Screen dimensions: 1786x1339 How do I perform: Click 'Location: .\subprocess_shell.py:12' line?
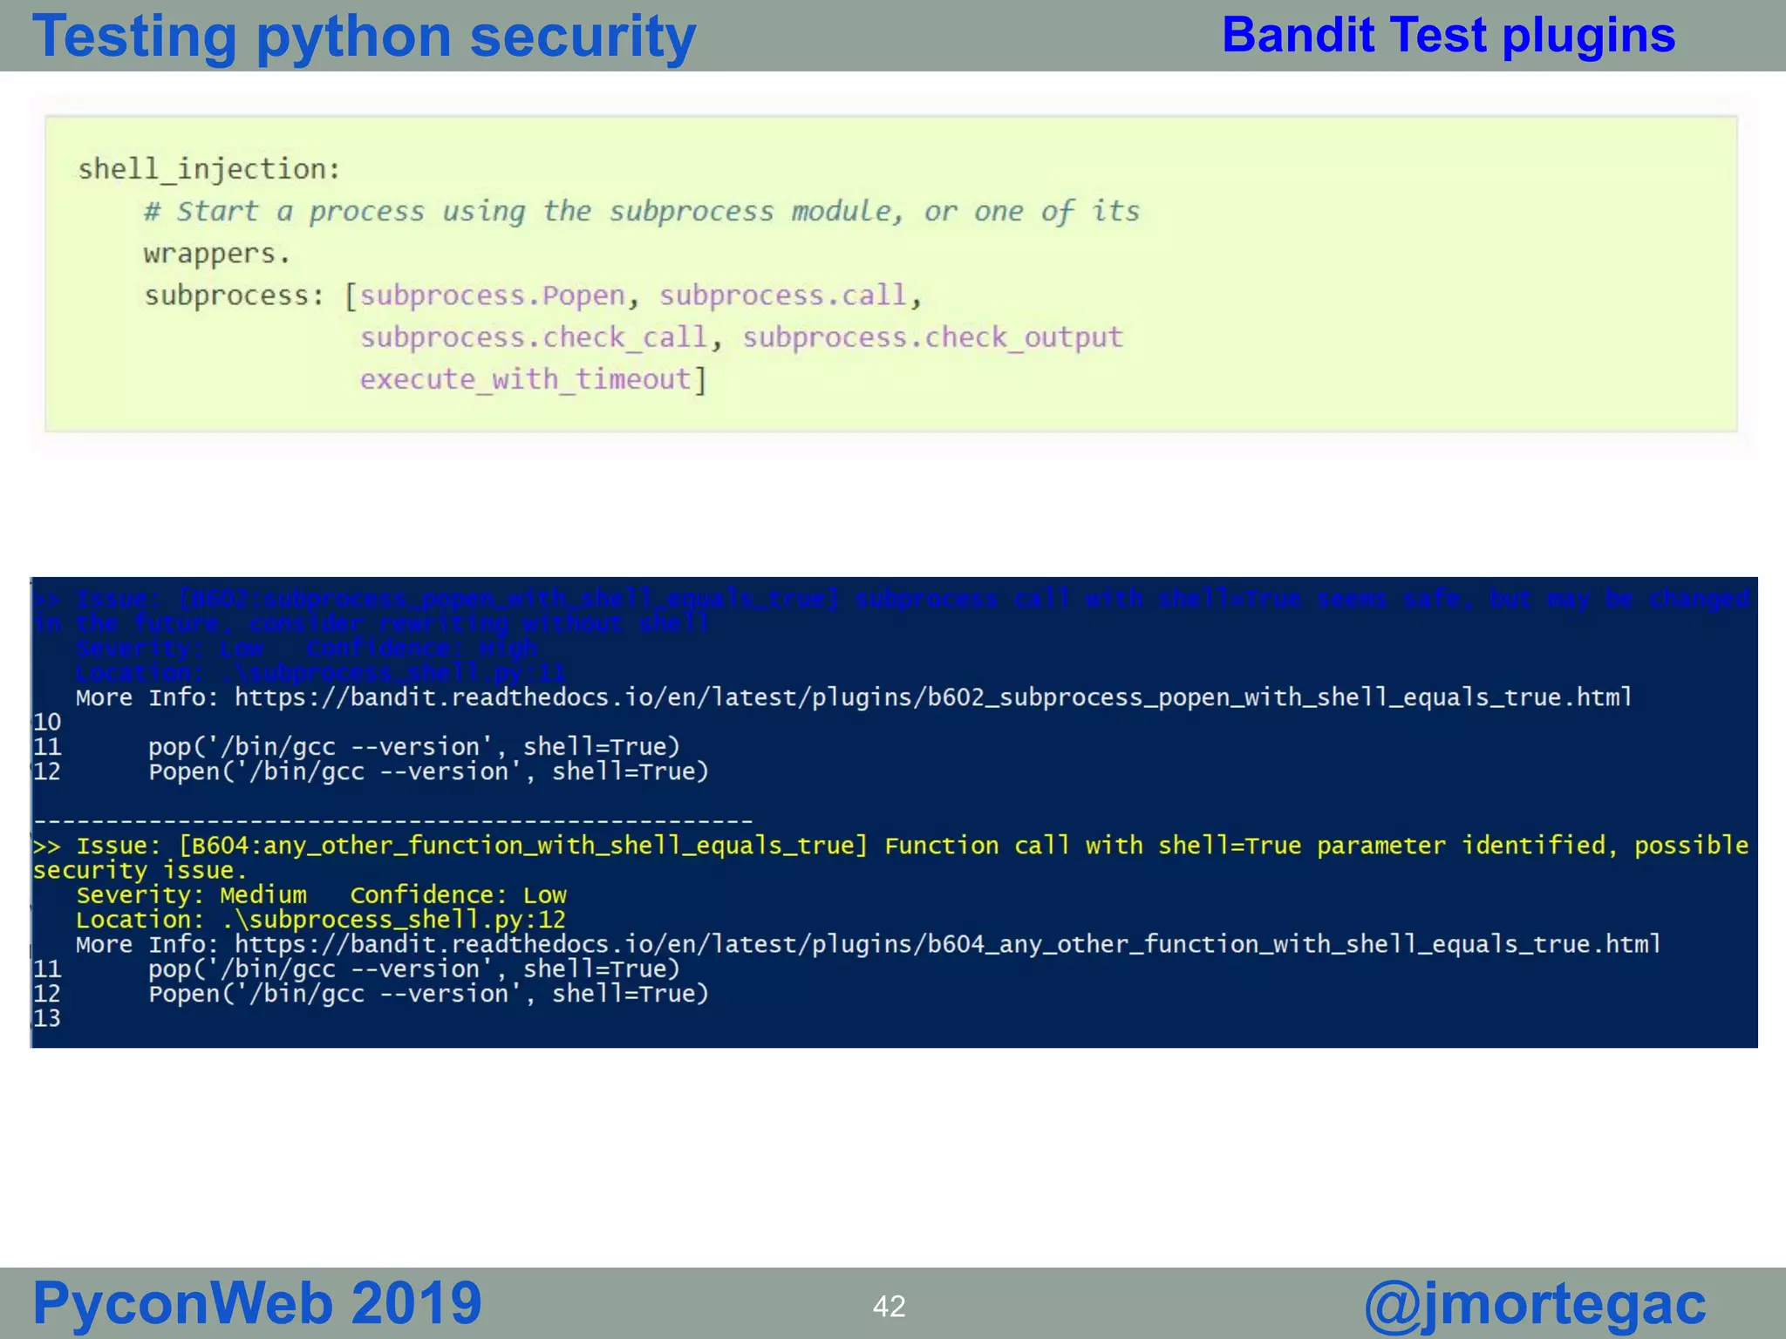[321, 921]
